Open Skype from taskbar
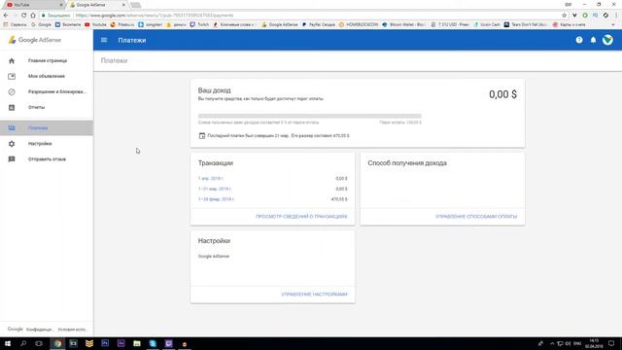Image resolution: width=622 pixels, height=350 pixels. click(153, 343)
